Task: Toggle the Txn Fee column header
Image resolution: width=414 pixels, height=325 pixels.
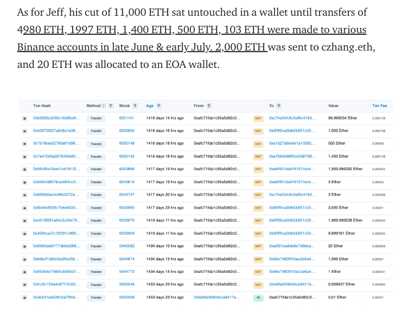Action: tap(379, 106)
